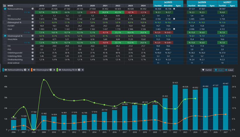The width and height of the screenshot is (240, 137).
Task: Check the P/E row checkbox
Action: tap(5, 46)
